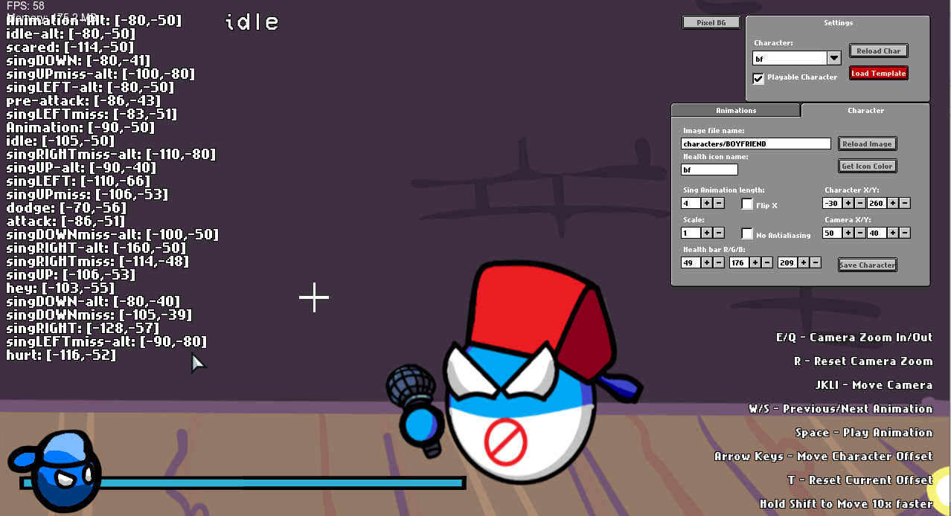Click the white camera crosshair marker
The image size is (951, 516).
click(x=314, y=297)
